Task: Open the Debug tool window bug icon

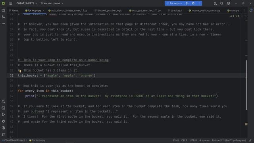Action: coord(3,121)
